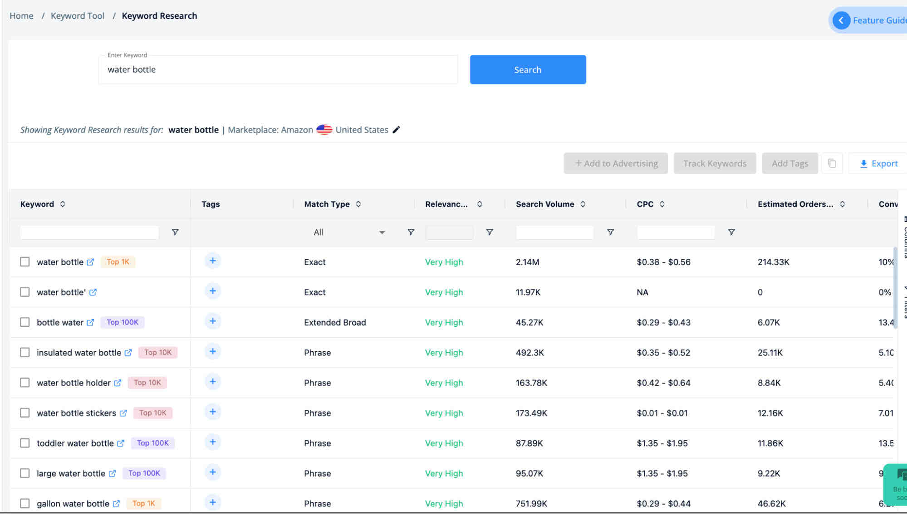Click the Add to Advertising button
Screen dimensions: 907x514
tap(615, 164)
